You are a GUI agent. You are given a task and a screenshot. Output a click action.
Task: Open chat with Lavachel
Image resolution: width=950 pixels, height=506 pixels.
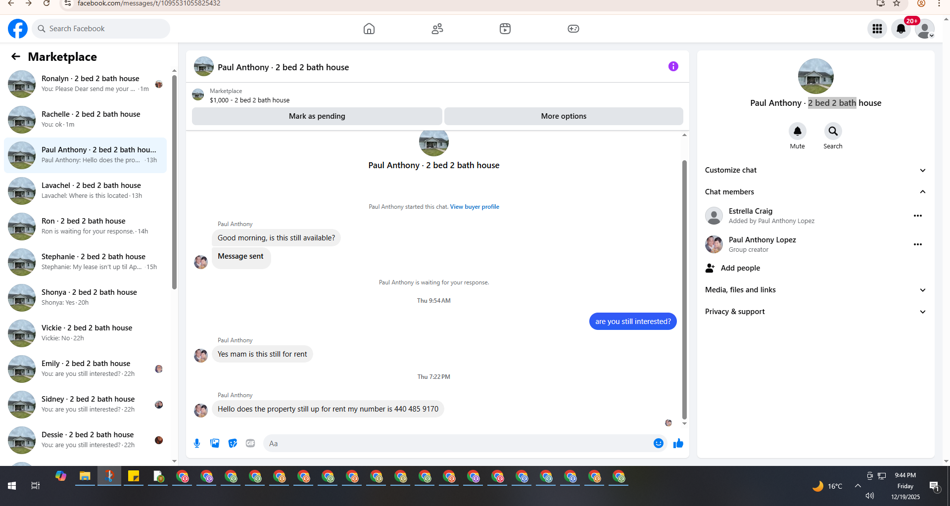[85, 191]
